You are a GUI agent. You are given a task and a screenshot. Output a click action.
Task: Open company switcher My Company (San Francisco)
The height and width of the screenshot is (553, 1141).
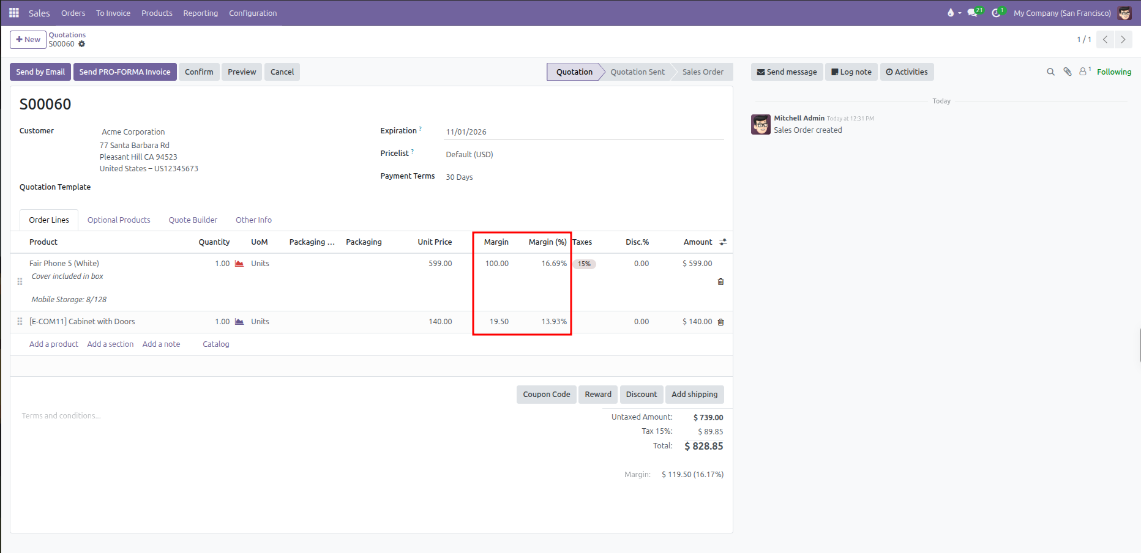click(x=1062, y=13)
